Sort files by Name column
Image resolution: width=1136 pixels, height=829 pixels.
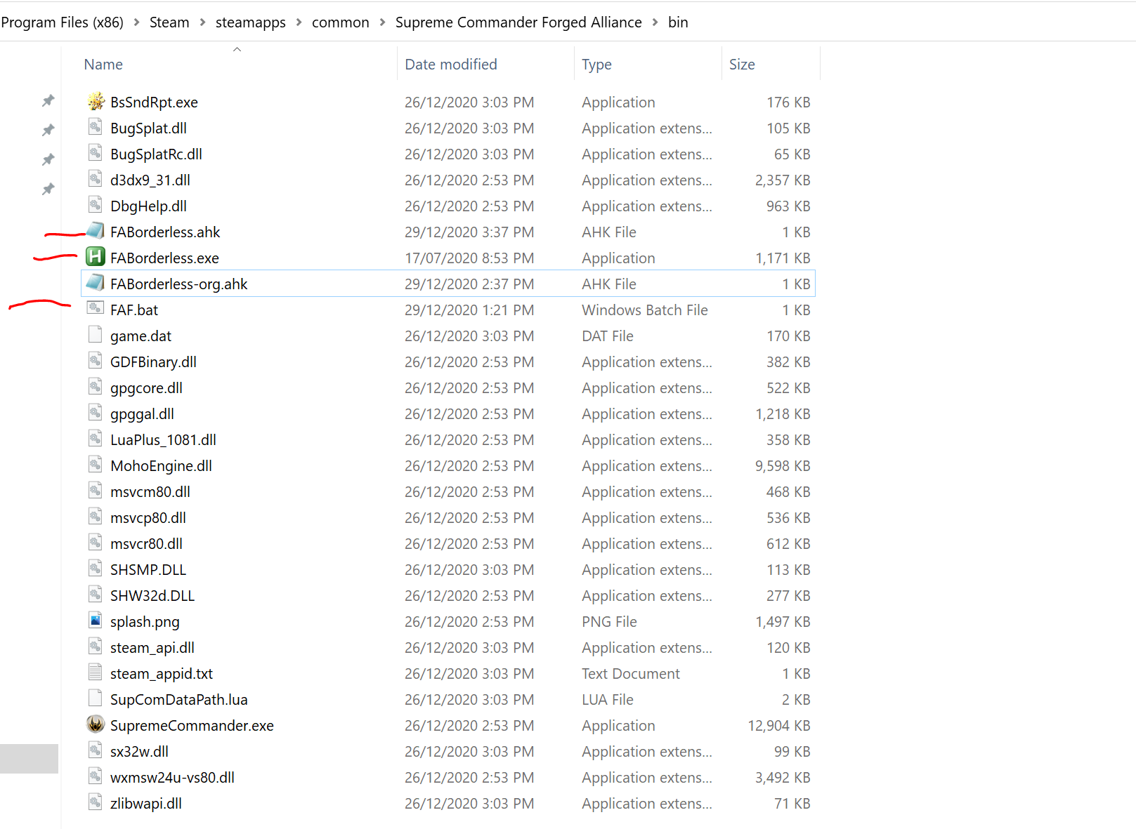click(x=103, y=65)
